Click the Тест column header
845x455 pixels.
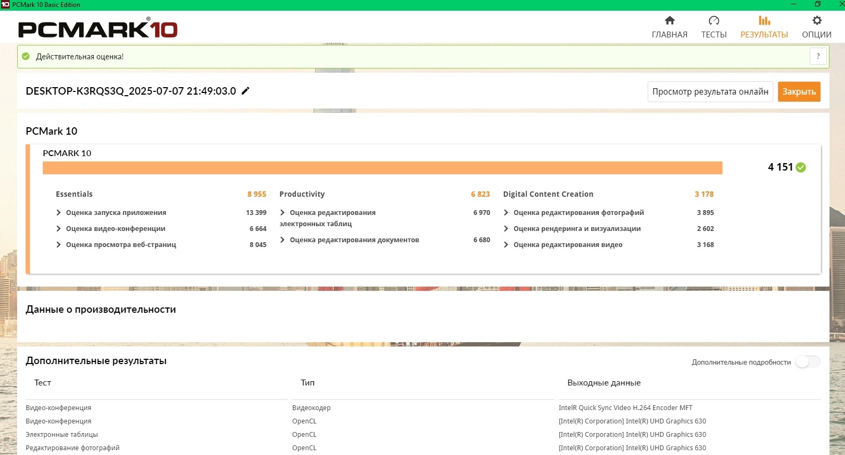pyautogui.click(x=43, y=383)
